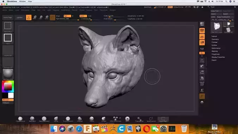Screen dimensions: 238x134
Task: Open the Zplugin menu
Action: tap(112, 10)
